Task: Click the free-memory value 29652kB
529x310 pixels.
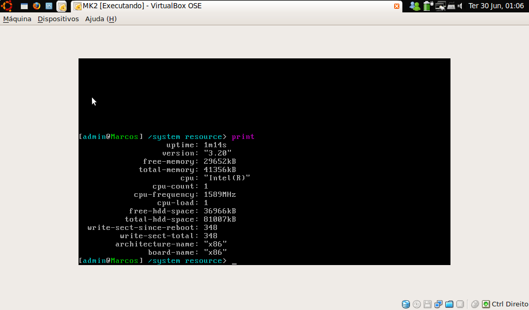Action: point(220,162)
